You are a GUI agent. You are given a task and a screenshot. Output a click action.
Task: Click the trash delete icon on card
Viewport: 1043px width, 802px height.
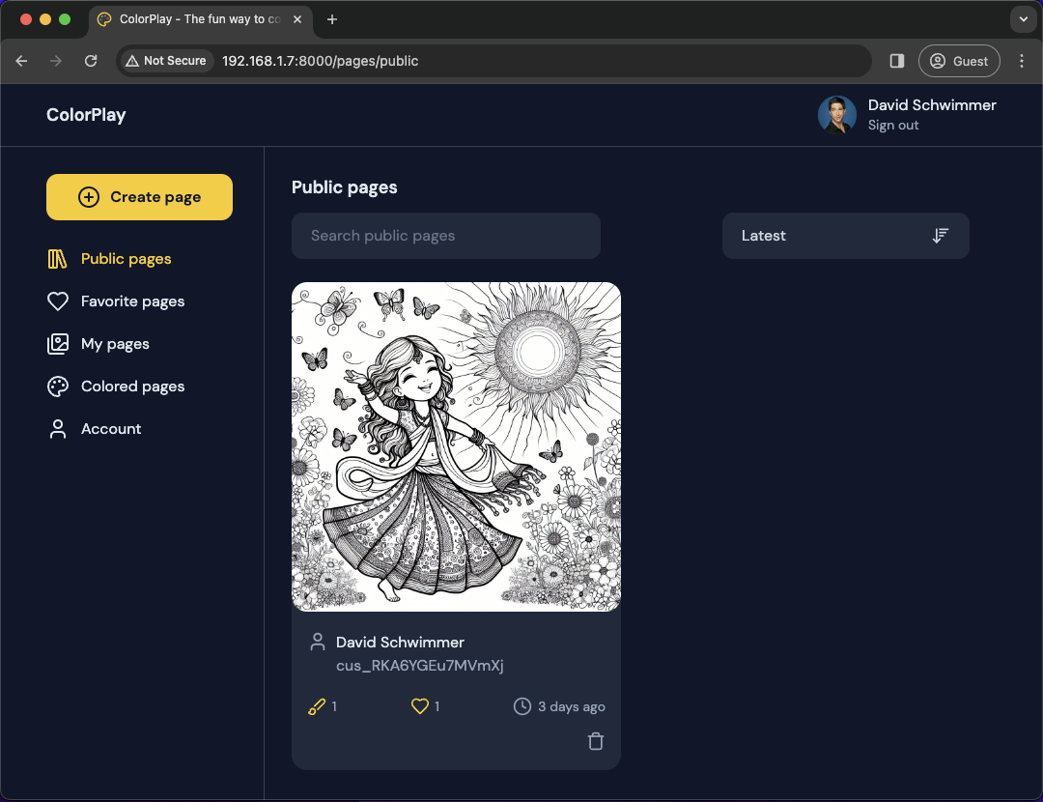point(596,741)
